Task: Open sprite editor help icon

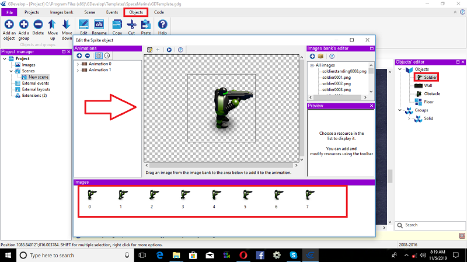Action: tap(180, 50)
